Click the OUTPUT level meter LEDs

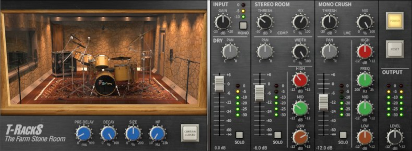[395, 100]
